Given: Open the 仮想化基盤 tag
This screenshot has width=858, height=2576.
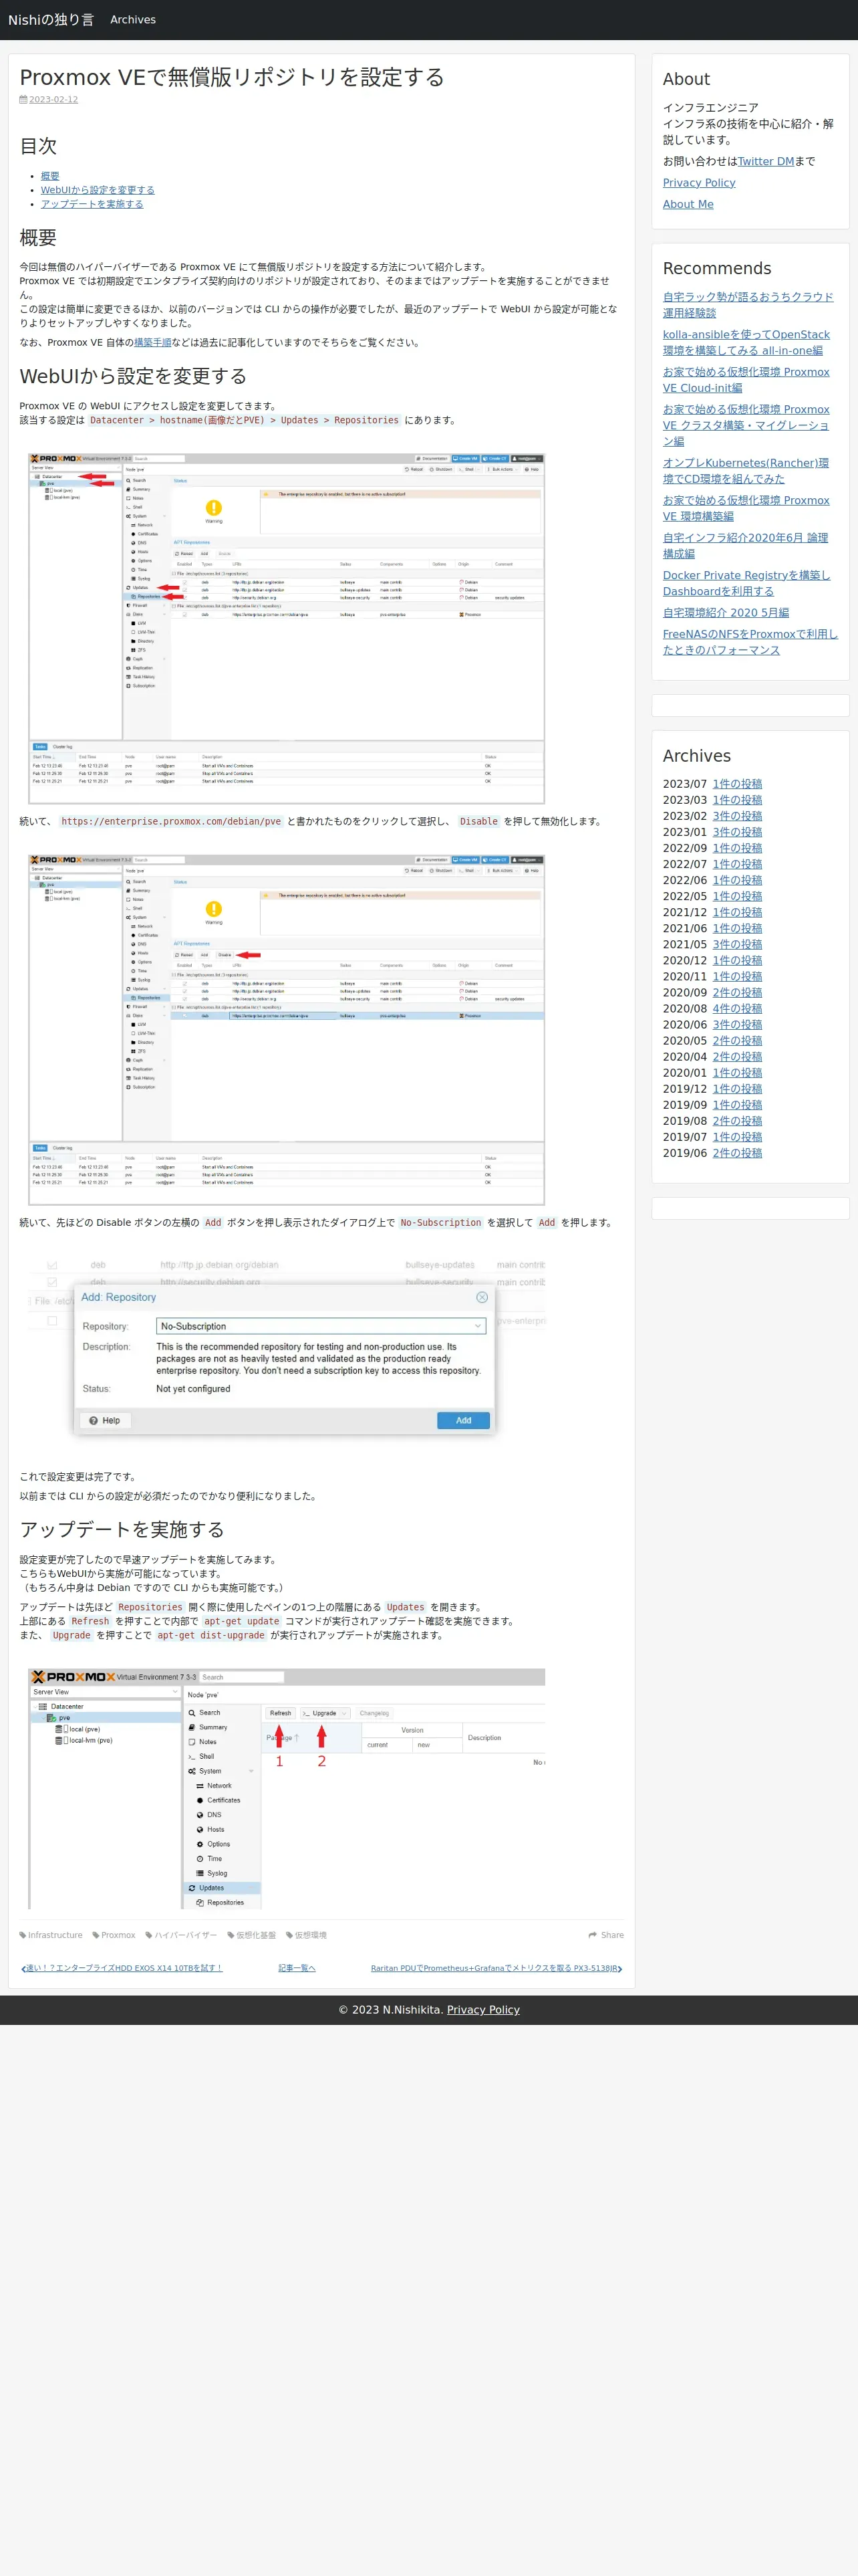Looking at the screenshot, I should [256, 1935].
